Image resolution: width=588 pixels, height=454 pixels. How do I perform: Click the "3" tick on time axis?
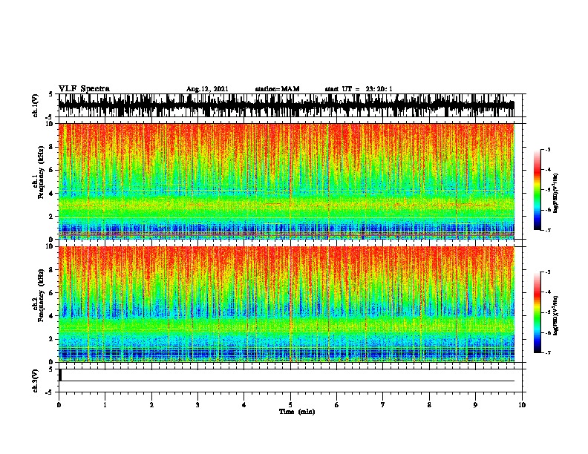[x=197, y=405]
